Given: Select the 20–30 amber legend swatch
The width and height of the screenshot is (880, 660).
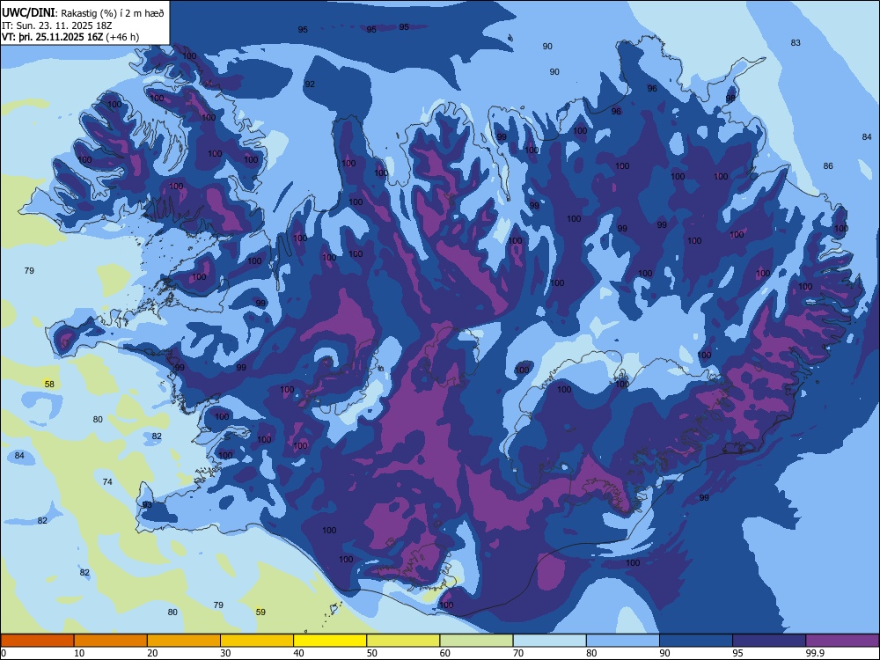Looking at the screenshot, I should pyautogui.click(x=184, y=641).
